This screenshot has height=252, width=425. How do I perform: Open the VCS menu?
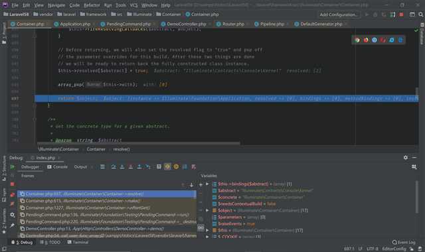[x=133, y=5]
